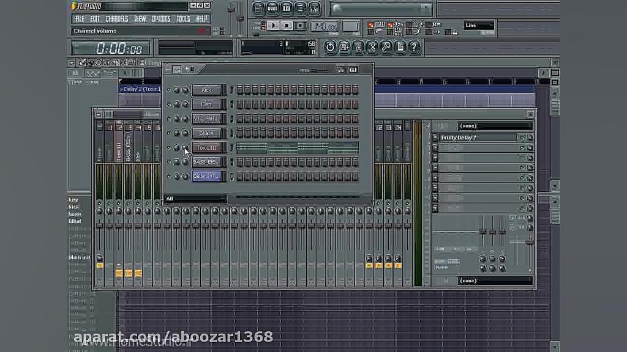Open the Line snap dropdown
The height and width of the screenshot is (352, 627).
(x=479, y=25)
